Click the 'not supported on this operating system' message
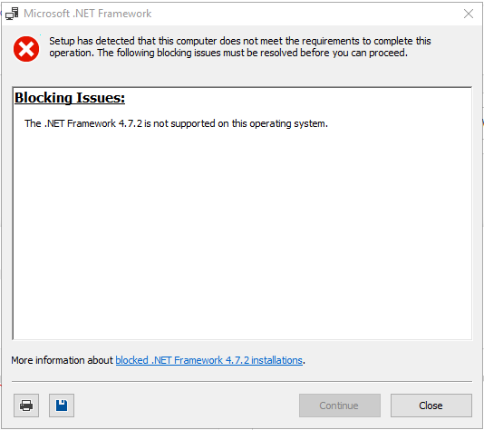 tap(176, 123)
